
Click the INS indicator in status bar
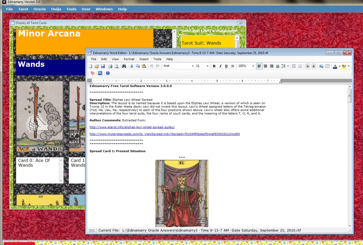point(92,230)
